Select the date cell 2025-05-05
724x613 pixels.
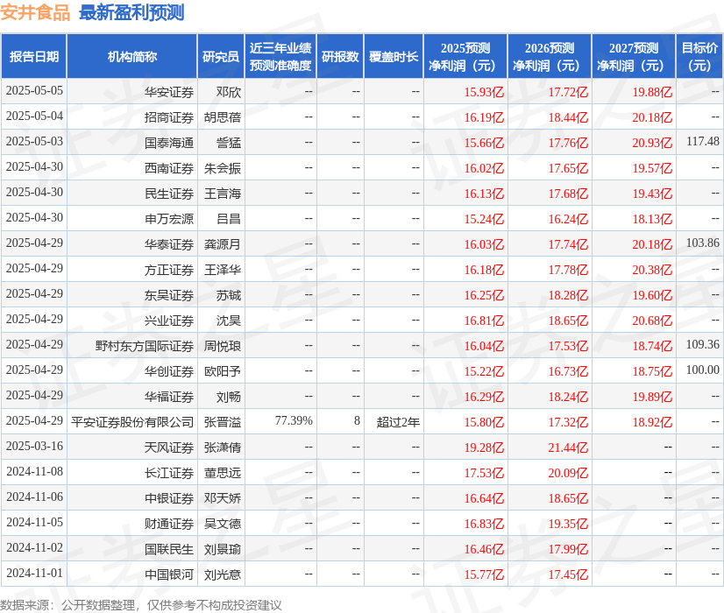[34, 91]
